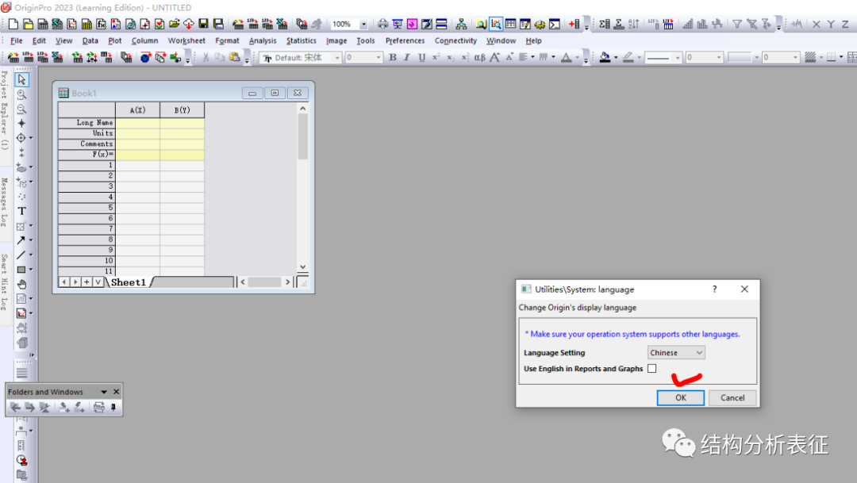This screenshot has height=483, width=857.
Task: Open the 100% zoom level dropdown
Action: 363,24
